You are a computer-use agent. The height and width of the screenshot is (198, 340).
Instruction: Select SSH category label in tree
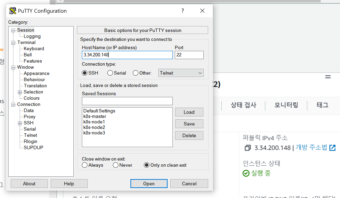[29, 123]
